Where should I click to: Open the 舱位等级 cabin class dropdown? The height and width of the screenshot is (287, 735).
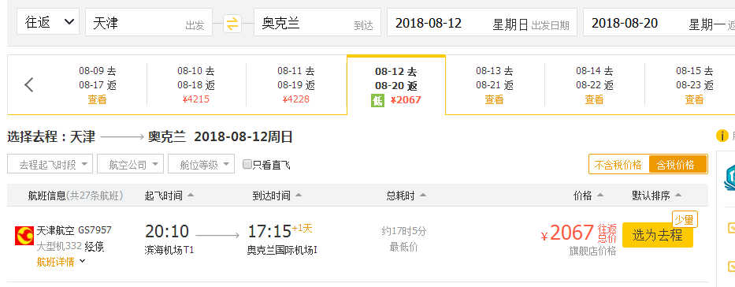pos(201,165)
